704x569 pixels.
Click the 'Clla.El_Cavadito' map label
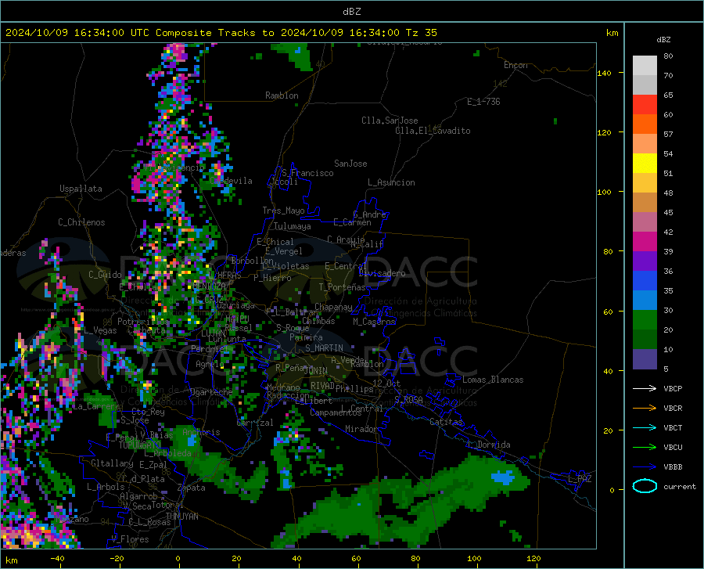tap(433, 131)
